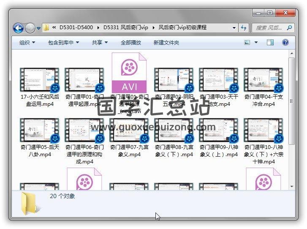Open the 组织 menu

(x=27, y=42)
